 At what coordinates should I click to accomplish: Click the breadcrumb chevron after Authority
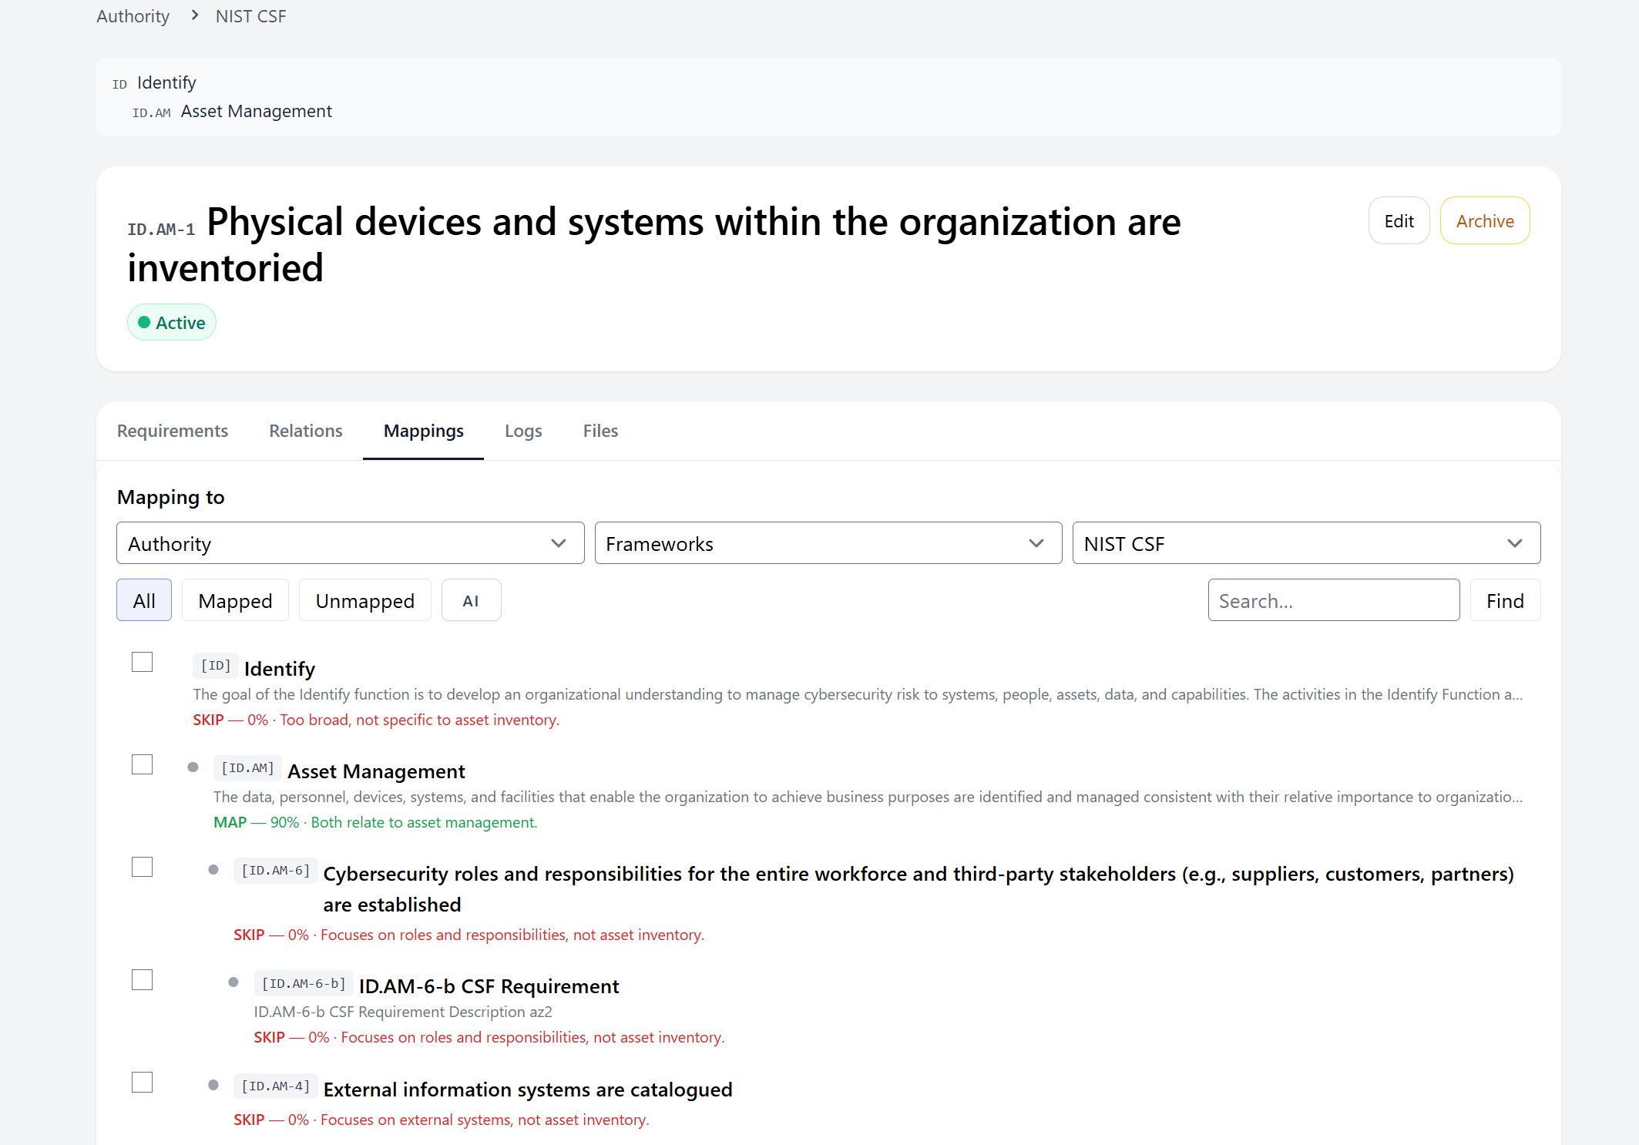tap(195, 15)
